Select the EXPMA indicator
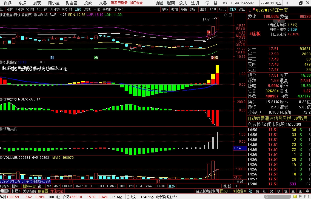The height and width of the screenshot is (199, 311). [67, 186]
